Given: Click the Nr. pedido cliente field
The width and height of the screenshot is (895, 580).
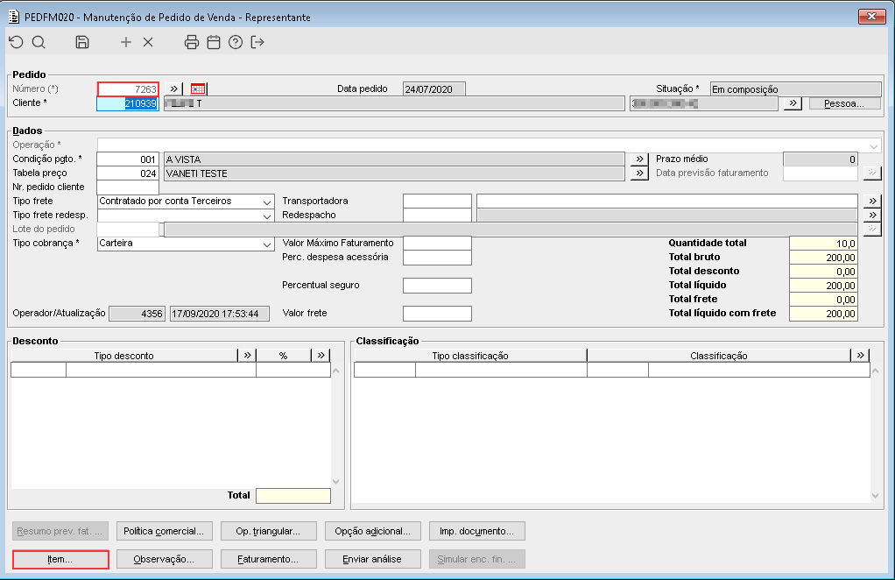Looking at the screenshot, I should [x=128, y=187].
